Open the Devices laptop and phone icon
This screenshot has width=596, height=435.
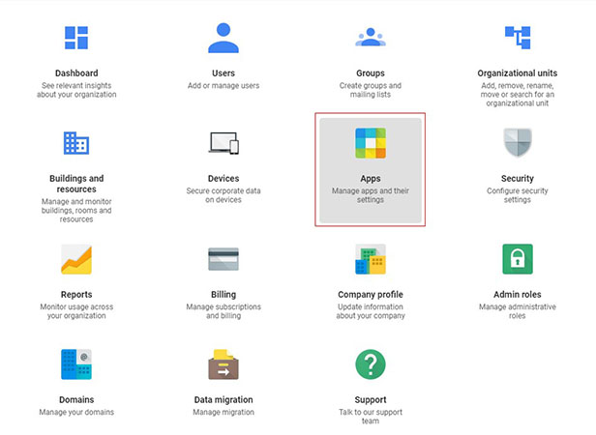[223, 143]
